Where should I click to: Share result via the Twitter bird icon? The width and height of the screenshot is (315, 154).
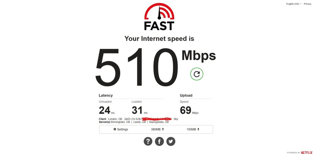pyautogui.click(x=171, y=142)
